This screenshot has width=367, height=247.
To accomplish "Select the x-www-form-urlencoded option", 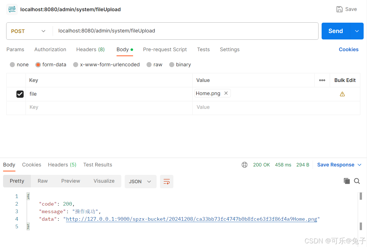I will coord(76,65).
